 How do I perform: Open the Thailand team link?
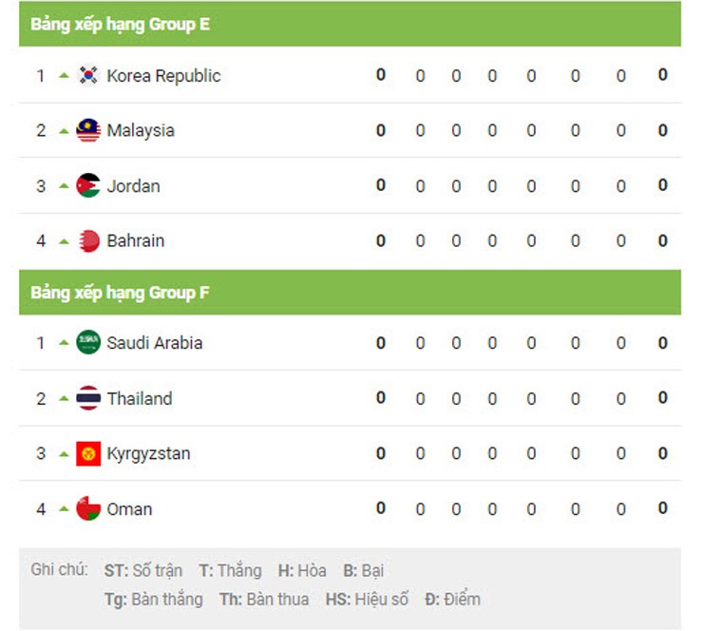(x=140, y=399)
